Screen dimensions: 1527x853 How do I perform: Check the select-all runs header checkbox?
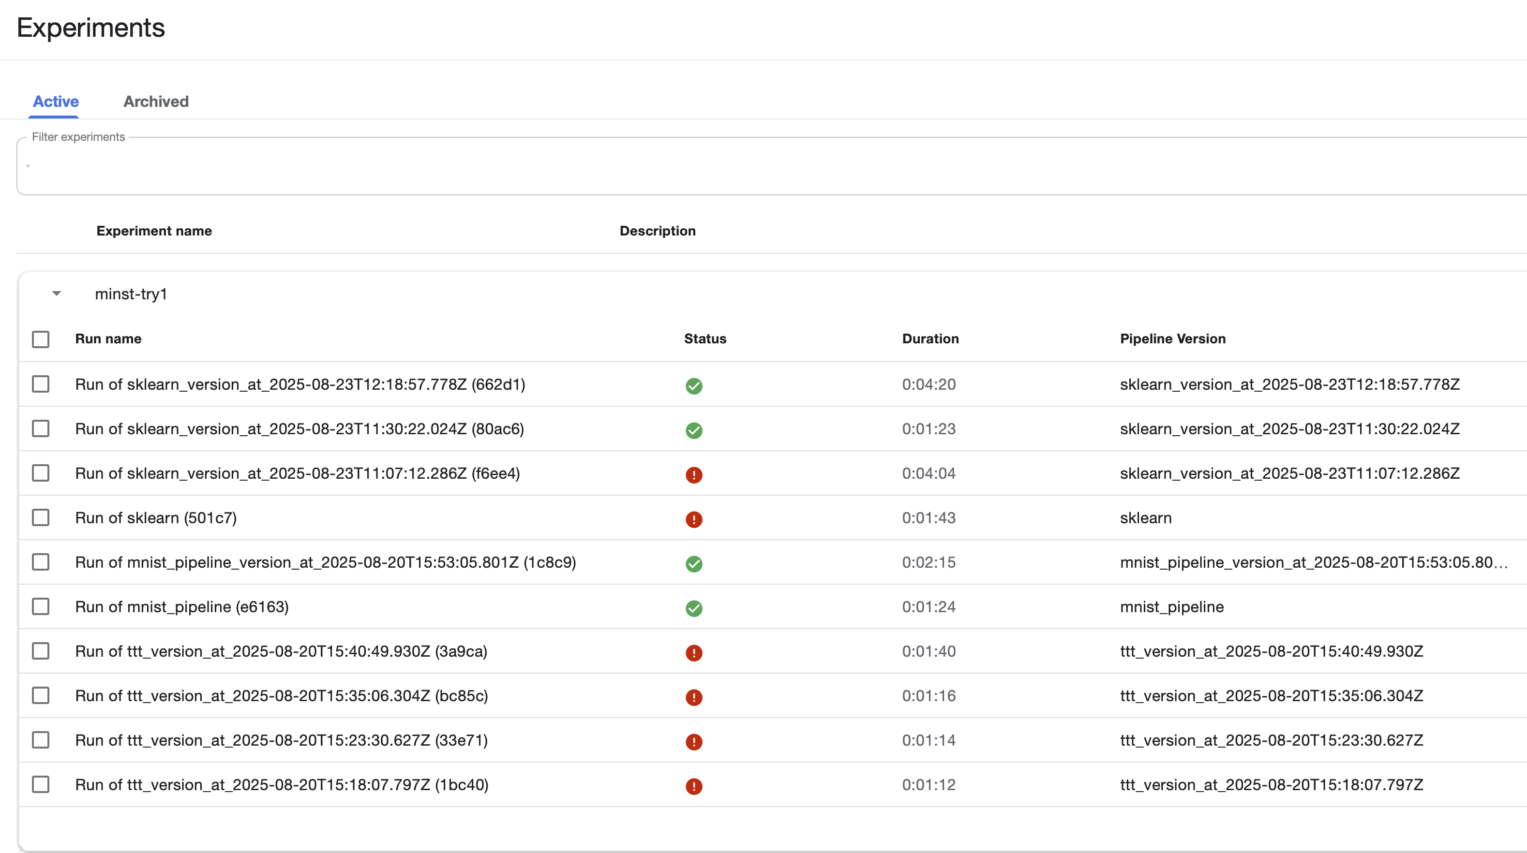[40, 339]
